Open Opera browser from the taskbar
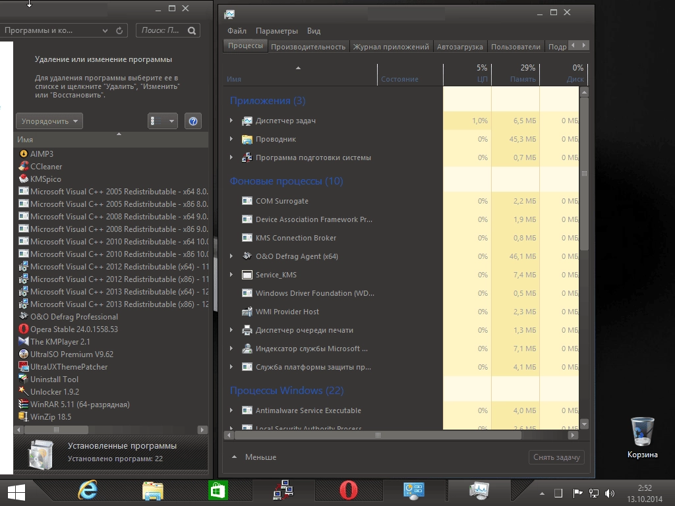 point(348,490)
